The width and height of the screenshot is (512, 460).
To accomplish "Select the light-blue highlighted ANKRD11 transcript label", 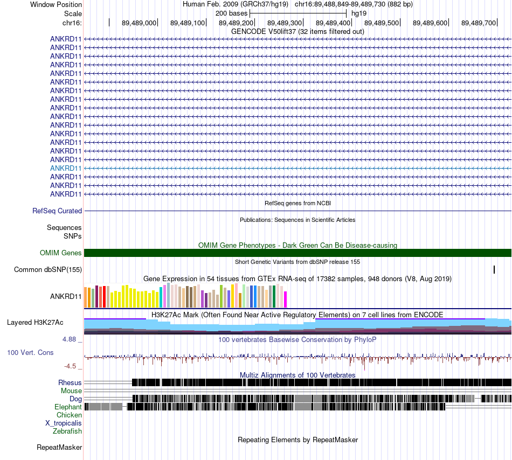I will 66,169.
